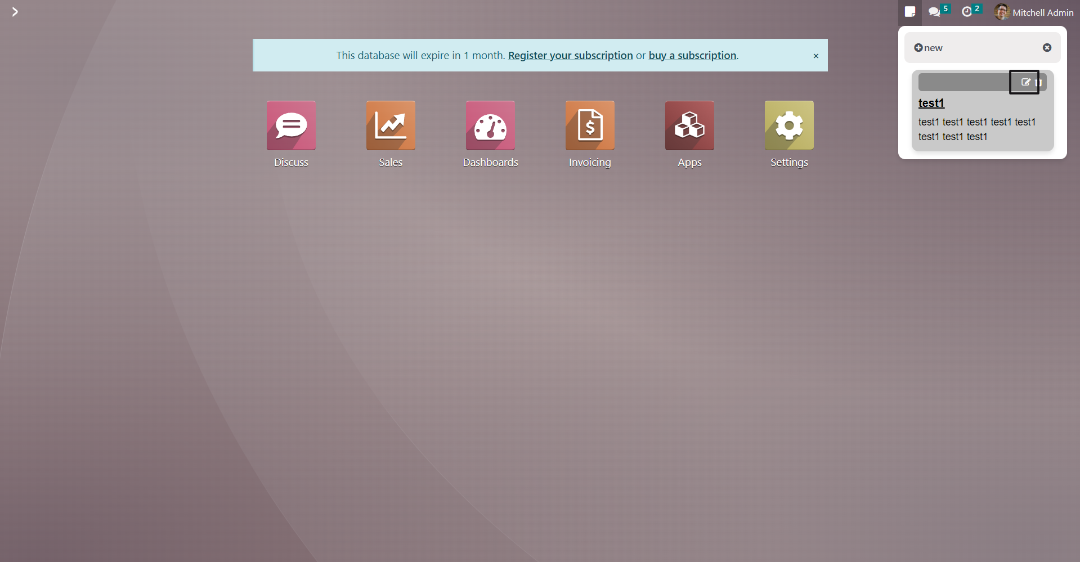
Task: Open the Mitchell Admin user menu
Action: point(1034,12)
